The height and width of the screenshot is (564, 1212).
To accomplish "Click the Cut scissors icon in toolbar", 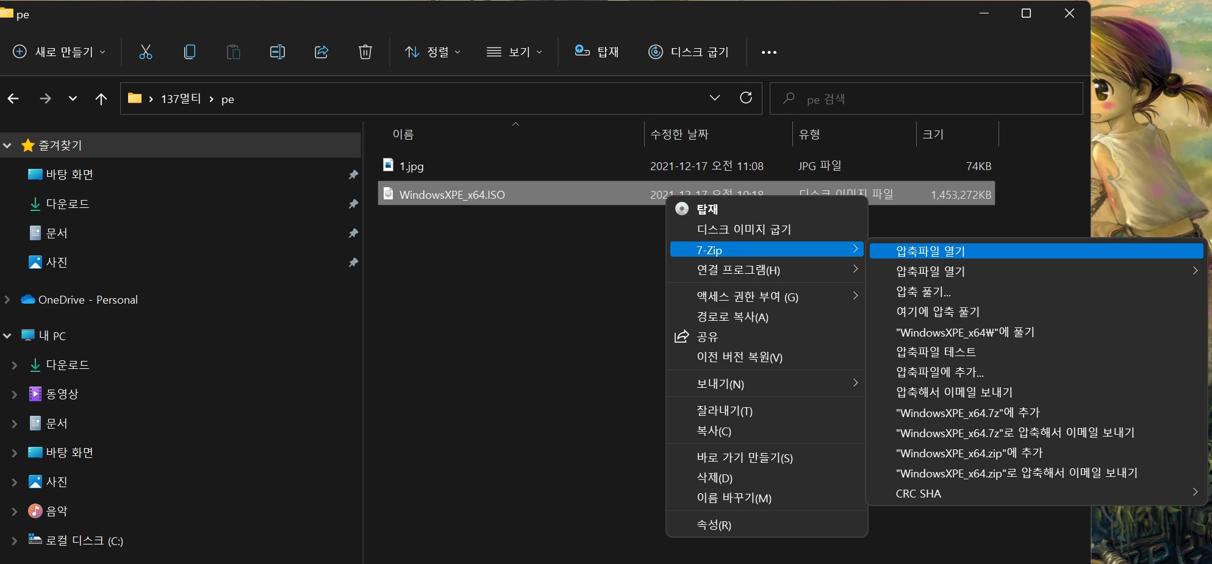I will pyautogui.click(x=145, y=52).
